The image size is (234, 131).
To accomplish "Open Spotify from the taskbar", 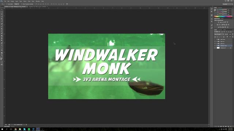I will click(29, 129).
